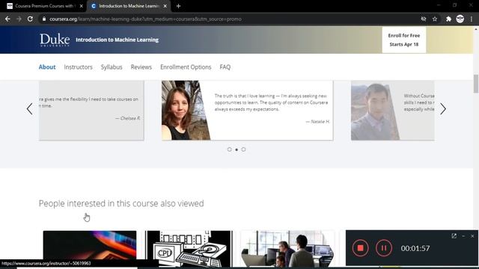
Task: Click the Chelsea R. testimonial card
Action: tap(91, 111)
